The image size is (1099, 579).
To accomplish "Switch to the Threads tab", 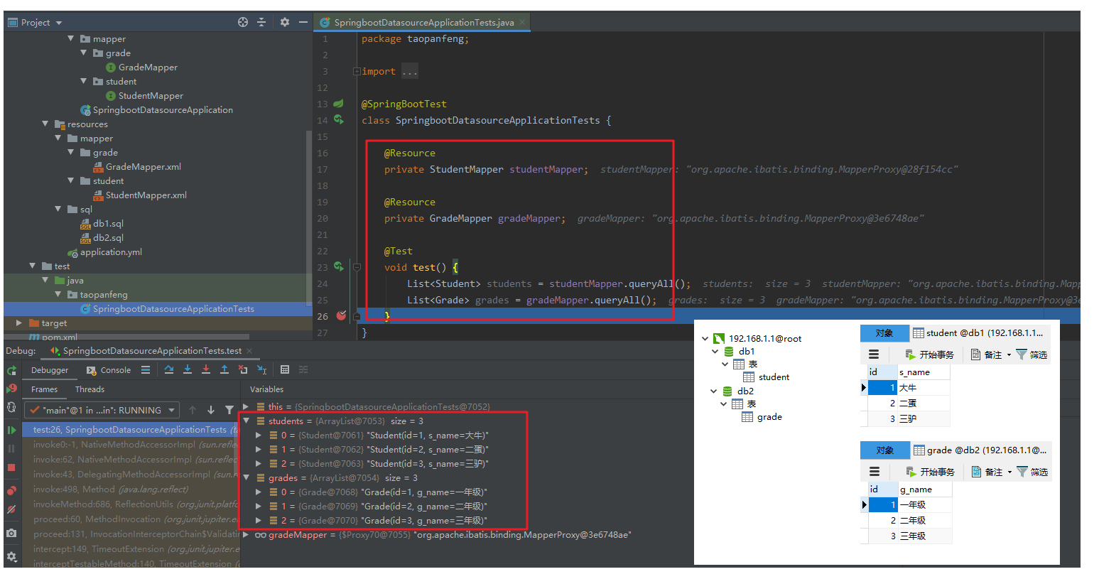I will (x=90, y=389).
